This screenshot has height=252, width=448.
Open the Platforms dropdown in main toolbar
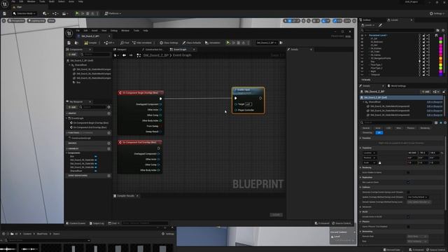point(113,13)
